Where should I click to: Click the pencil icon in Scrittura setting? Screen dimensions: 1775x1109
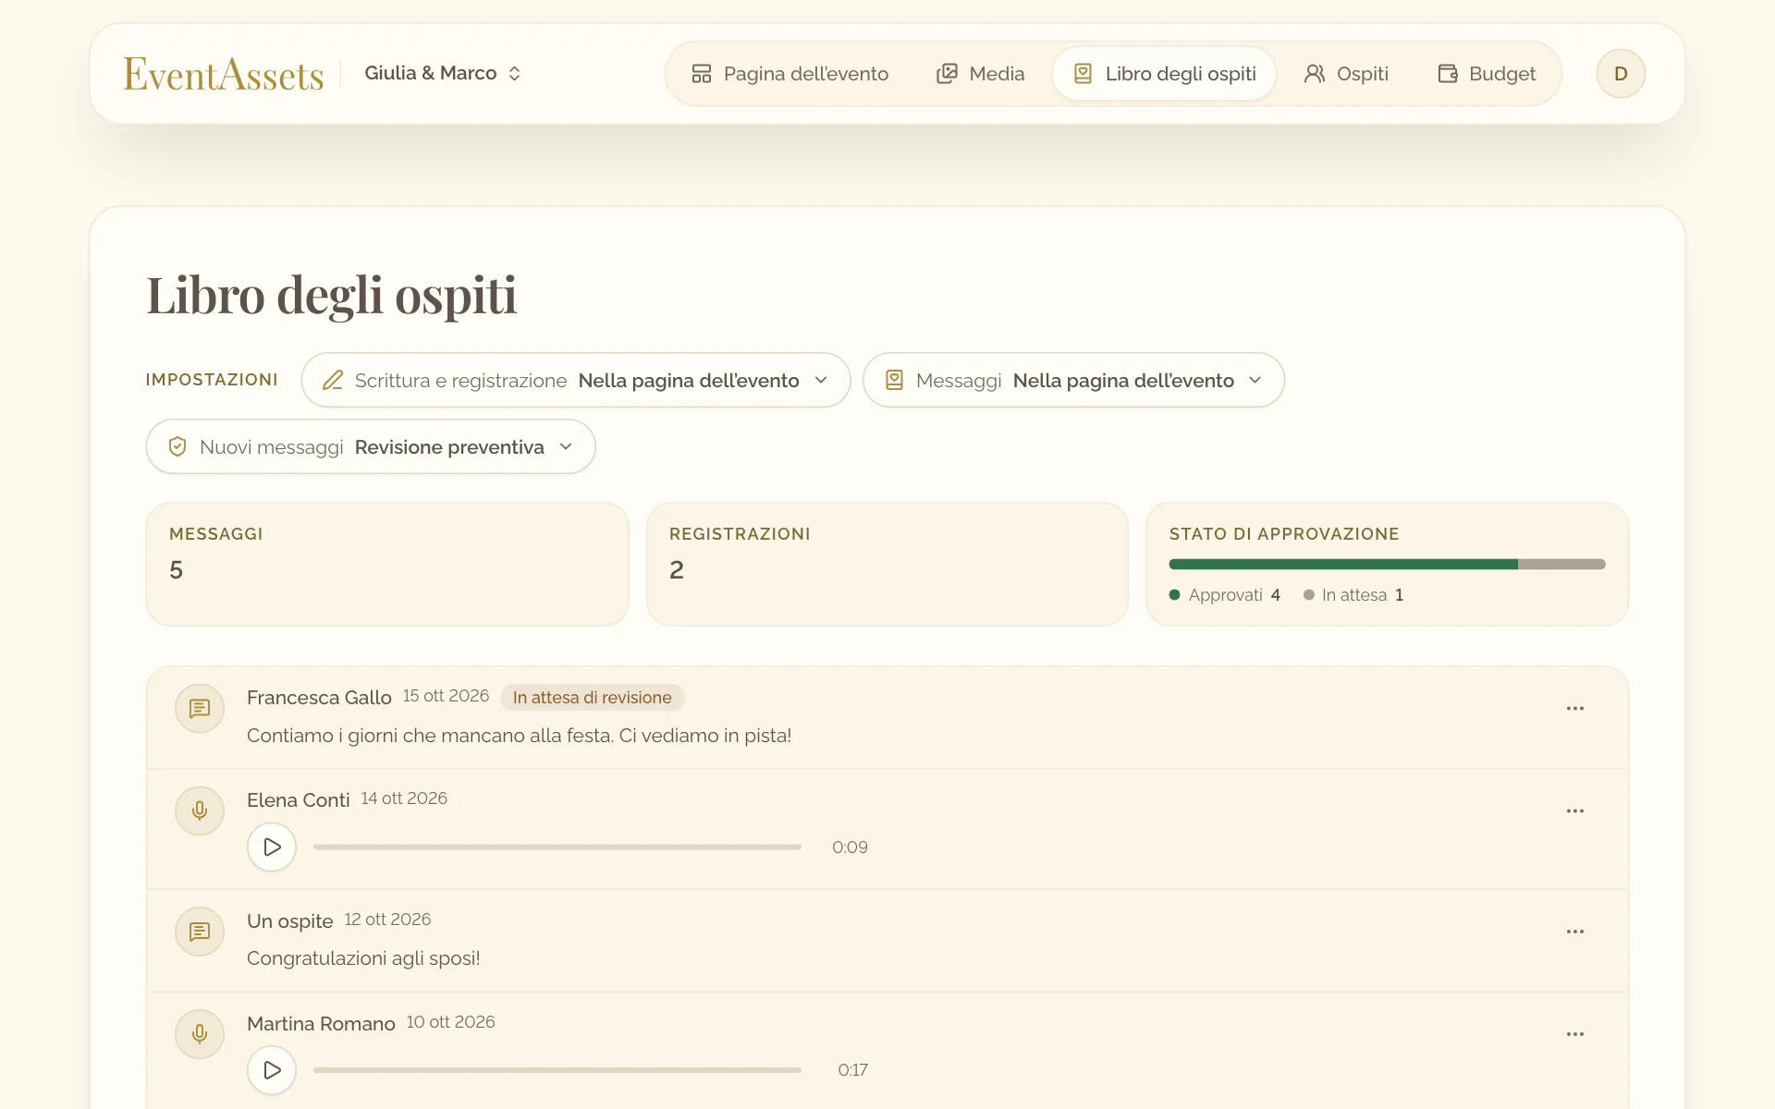click(x=333, y=380)
